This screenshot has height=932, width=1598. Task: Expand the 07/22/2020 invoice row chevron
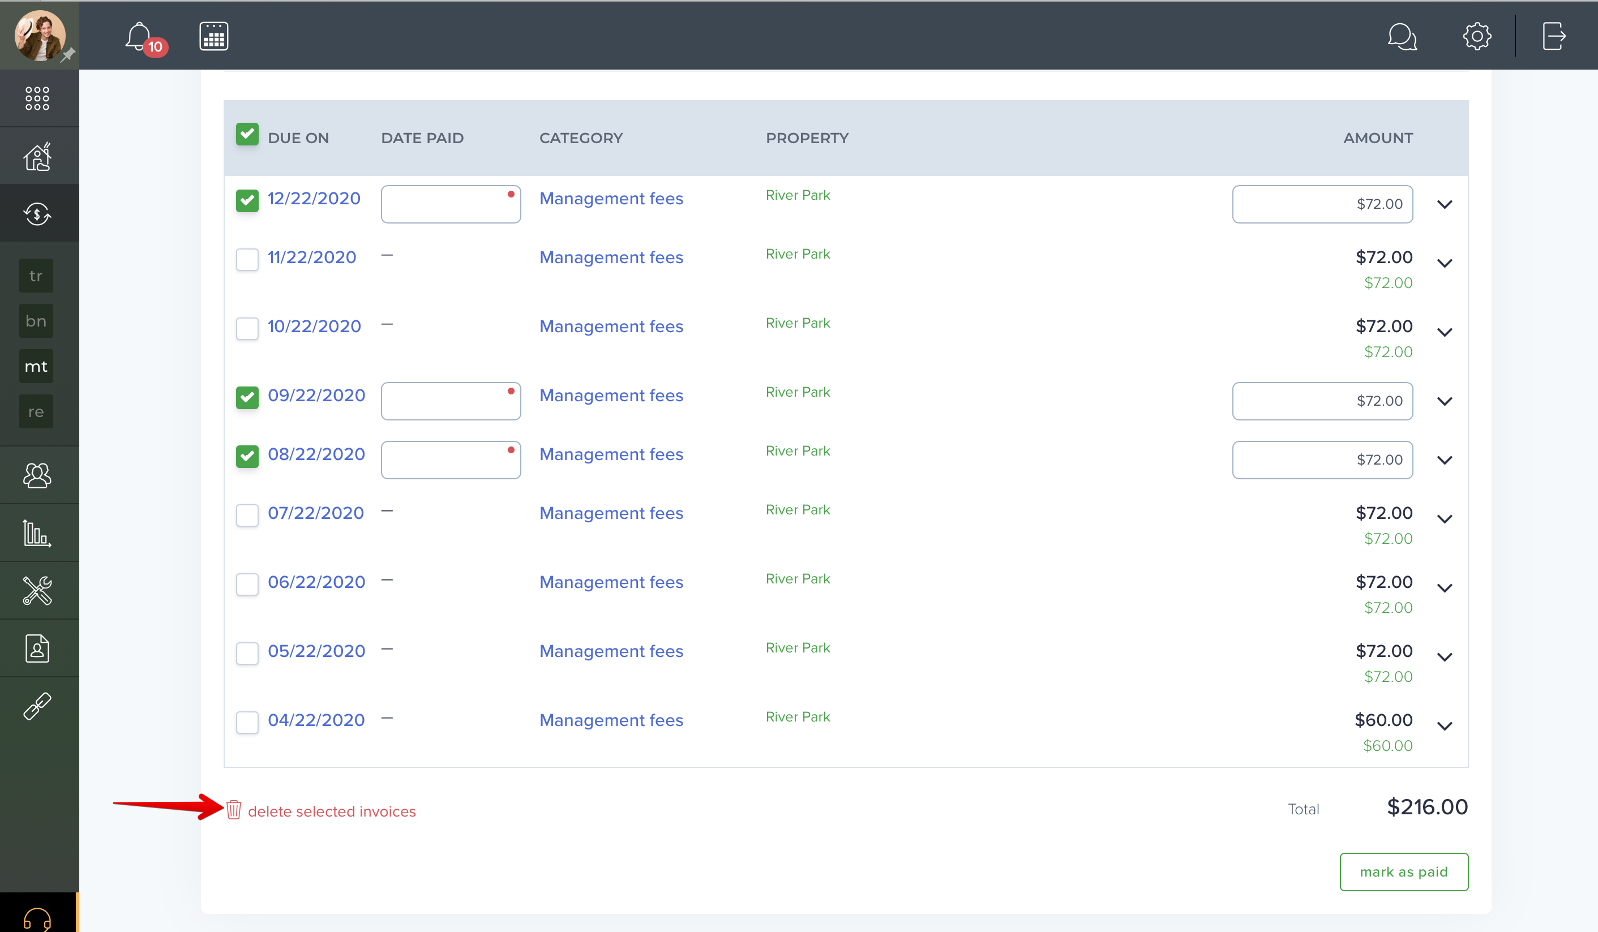tap(1445, 519)
